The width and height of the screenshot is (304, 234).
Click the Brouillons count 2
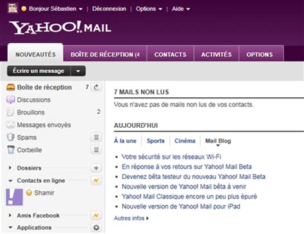[99, 112]
